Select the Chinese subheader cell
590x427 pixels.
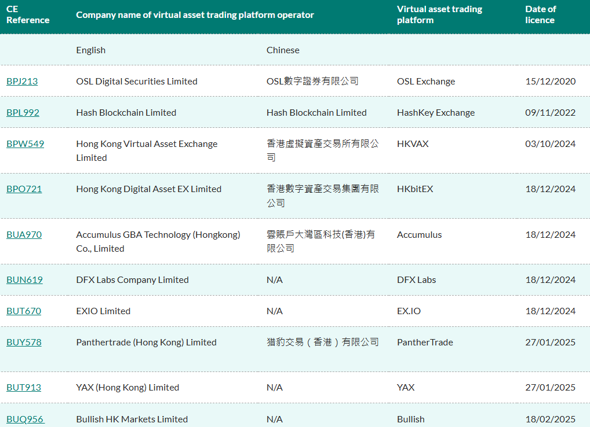(x=283, y=50)
